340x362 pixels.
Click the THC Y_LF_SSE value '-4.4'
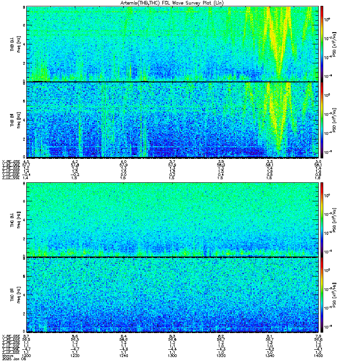172,349
